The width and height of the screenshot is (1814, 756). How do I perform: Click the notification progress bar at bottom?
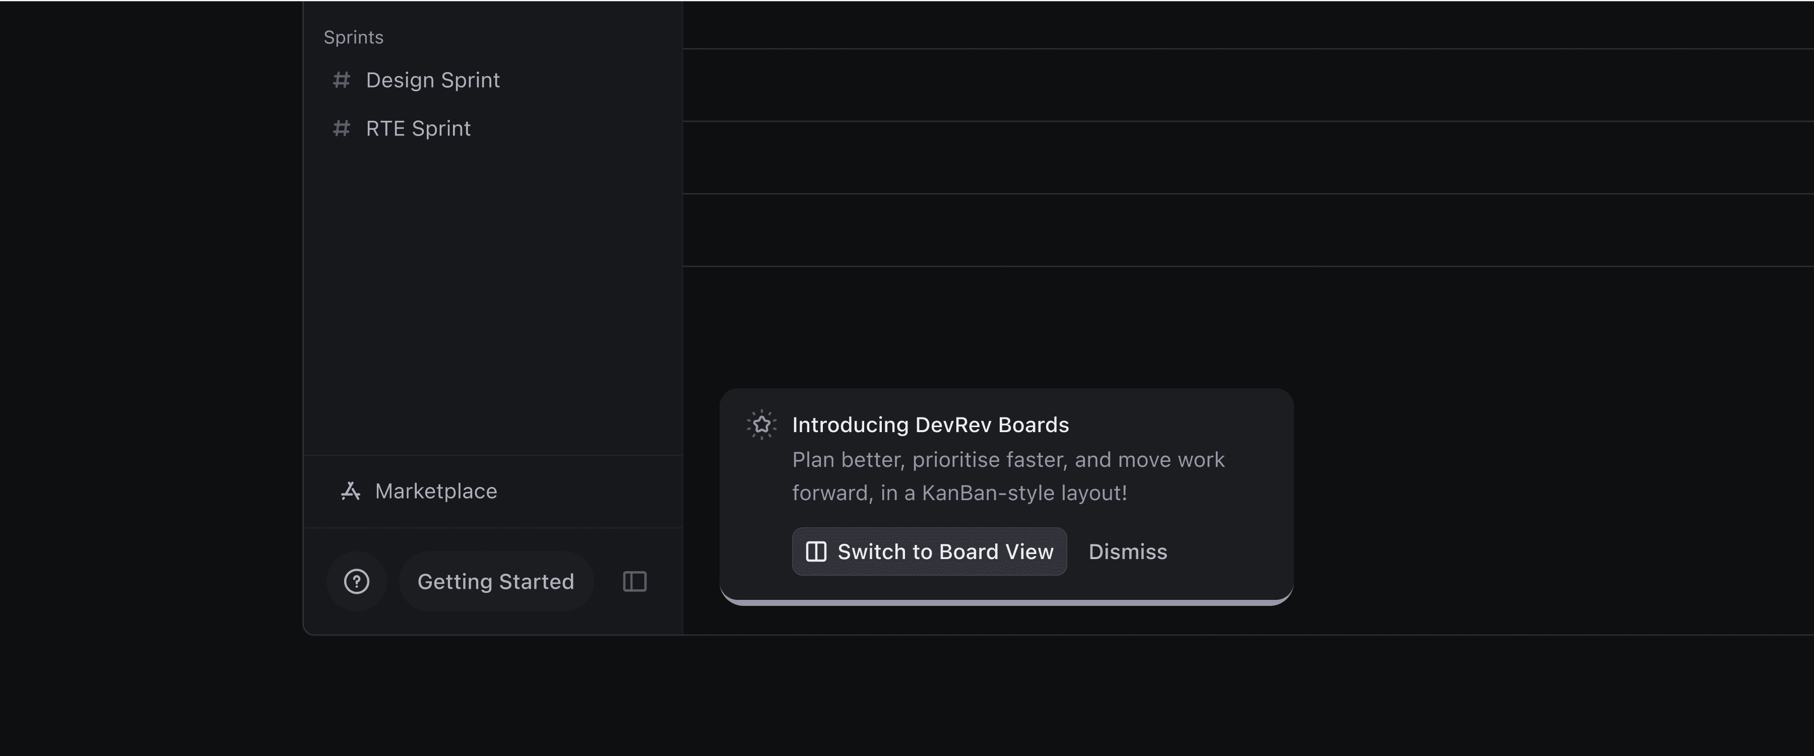point(1006,602)
